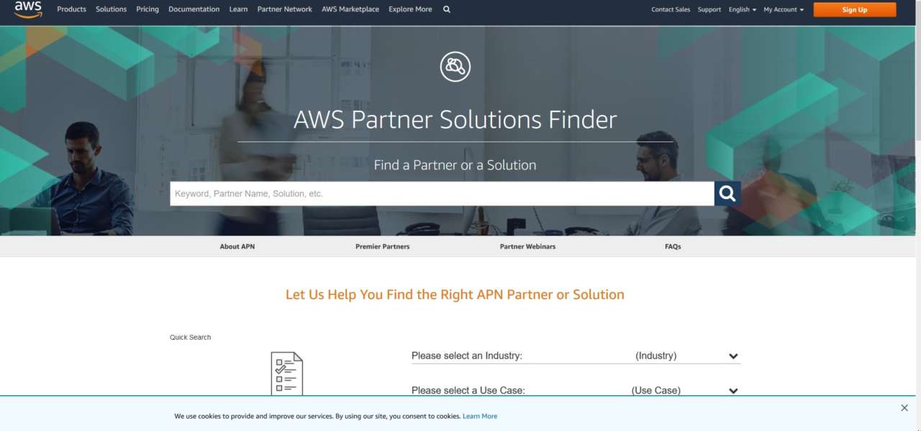Open the English language dropdown
This screenshot has height=431, width=921.
coord(743,9)
